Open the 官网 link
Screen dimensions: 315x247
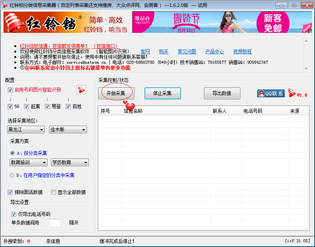[x=145, y=52]
